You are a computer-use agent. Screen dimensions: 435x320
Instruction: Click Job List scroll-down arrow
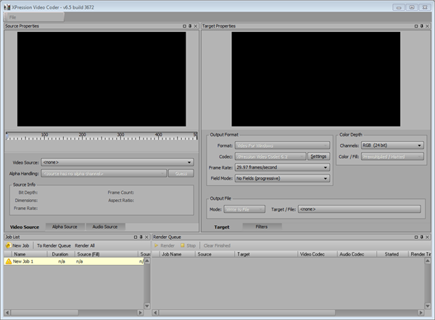pyautogui.click(x=147, y=306)
